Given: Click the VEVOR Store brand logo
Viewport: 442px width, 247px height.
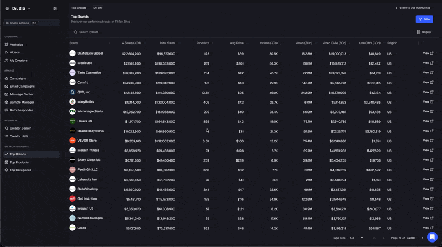Looking at the screenshot, I should [72, 141].
